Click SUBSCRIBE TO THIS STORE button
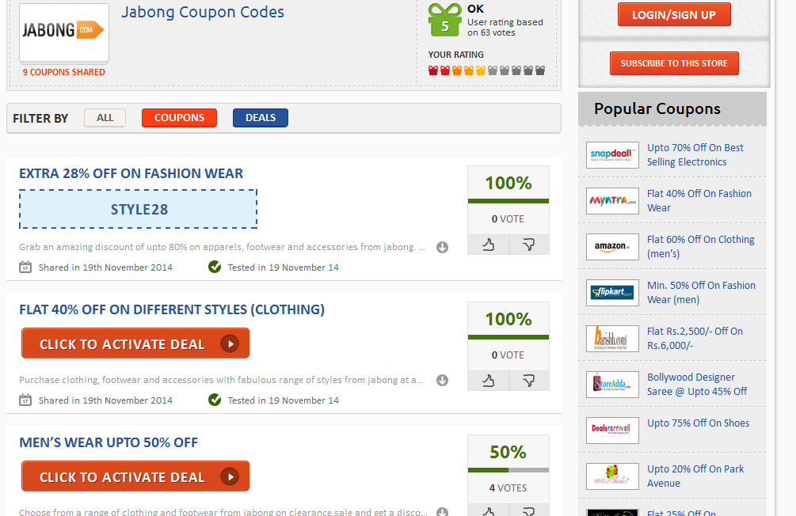The image size is (796, 516). tap(674, 63)
